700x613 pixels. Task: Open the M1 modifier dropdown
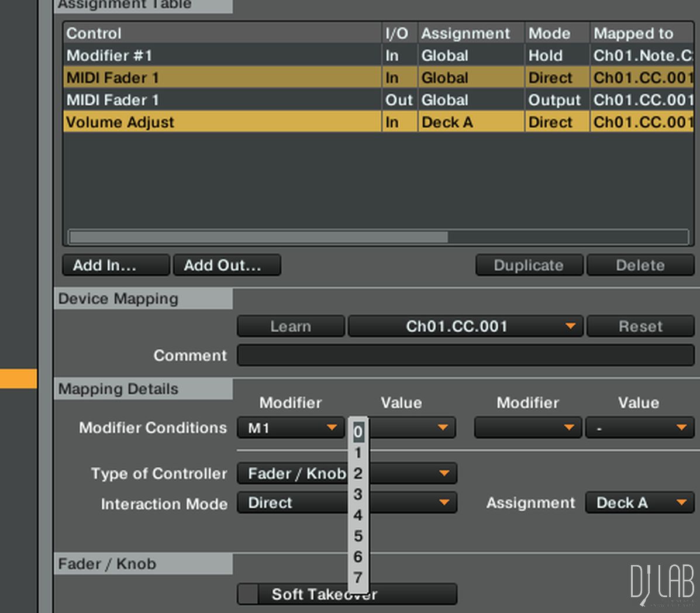pyautogui.click(x=291, y=428)
